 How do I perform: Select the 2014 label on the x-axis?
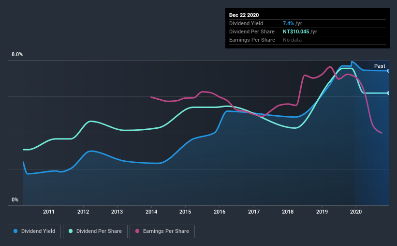pyautogui.click(x=151, y=212)
